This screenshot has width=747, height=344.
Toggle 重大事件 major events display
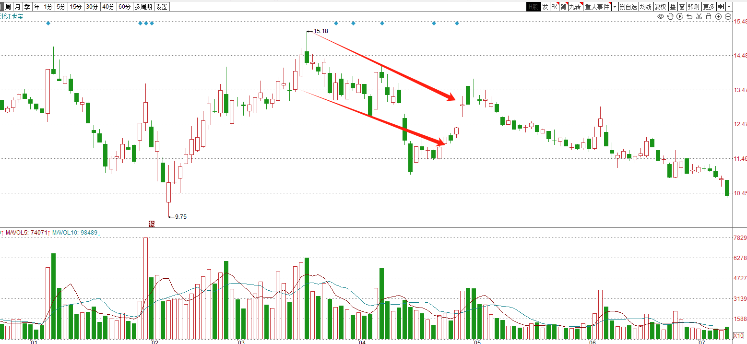597,7
